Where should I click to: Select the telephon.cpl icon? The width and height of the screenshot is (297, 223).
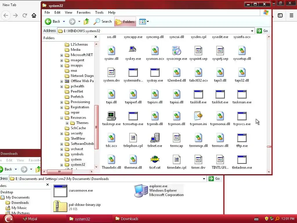[133, 138]
